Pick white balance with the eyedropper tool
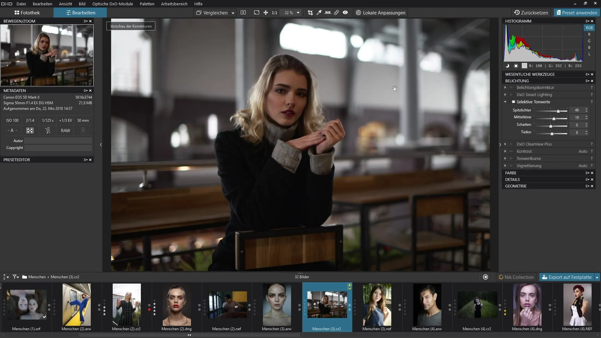The image size is (601, 338). [319, 13]
